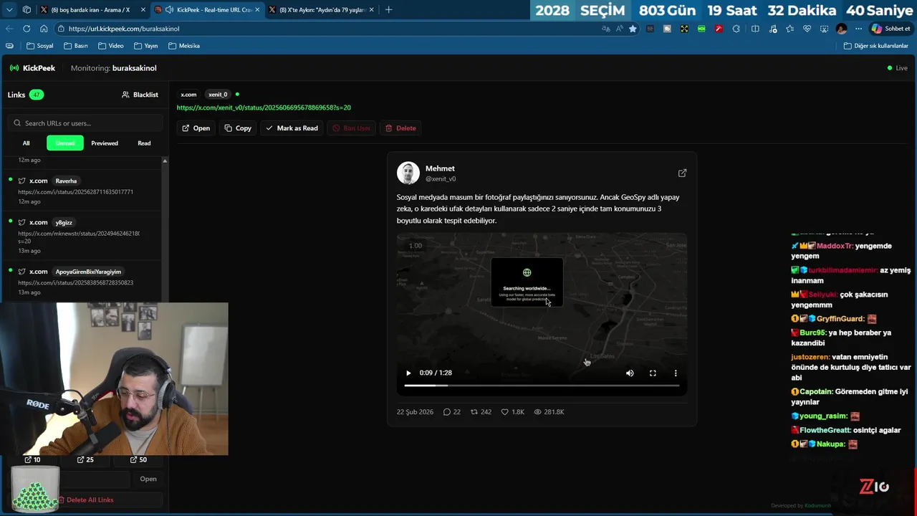Image resolution: width=917 pixels, height=516 pixels.
Task: Open browser settings and more menu
Action: click(858, 29)
